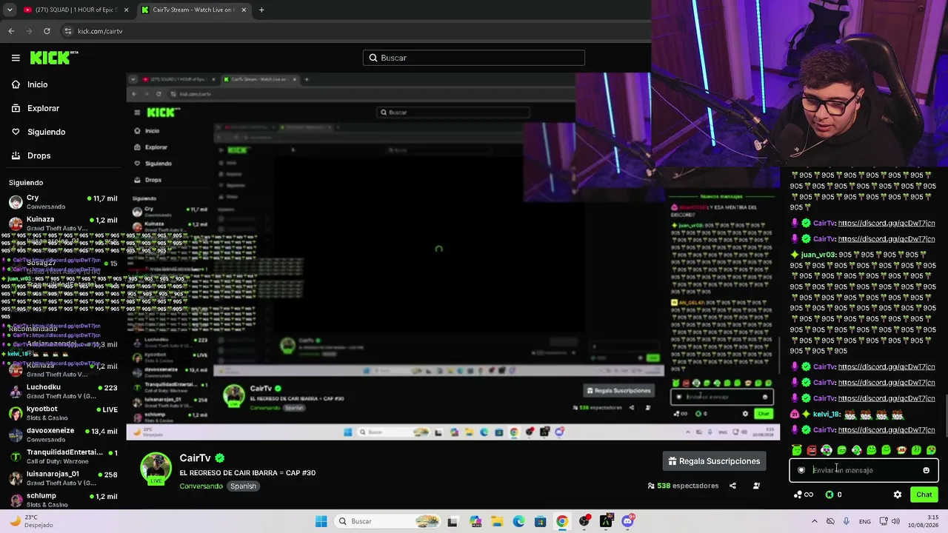Open Luchodku's channel in the sidebar
Viewport: 948px width, 533px height.
[x=63, y=391]
